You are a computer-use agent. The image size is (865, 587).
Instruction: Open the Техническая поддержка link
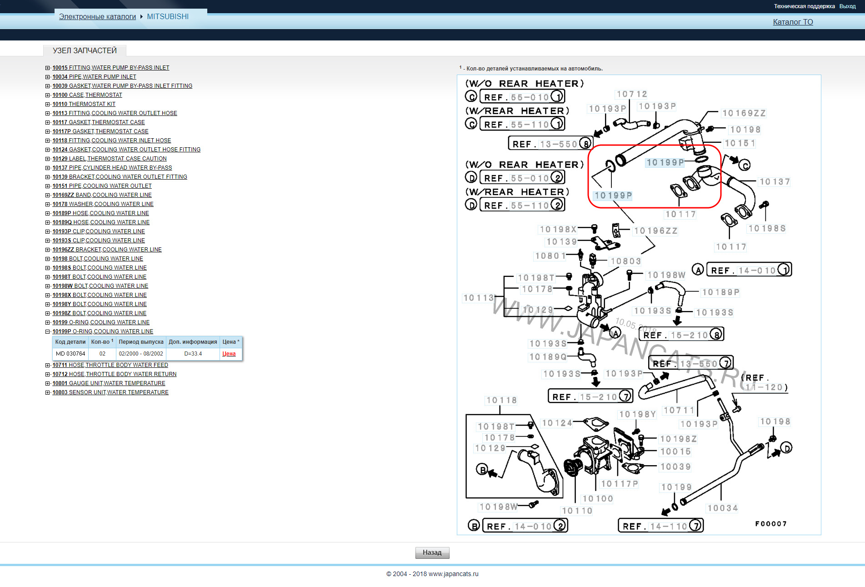pos(804,6)
